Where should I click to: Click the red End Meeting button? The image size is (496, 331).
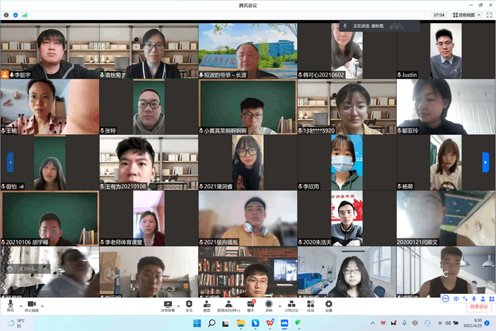[478, 307]
